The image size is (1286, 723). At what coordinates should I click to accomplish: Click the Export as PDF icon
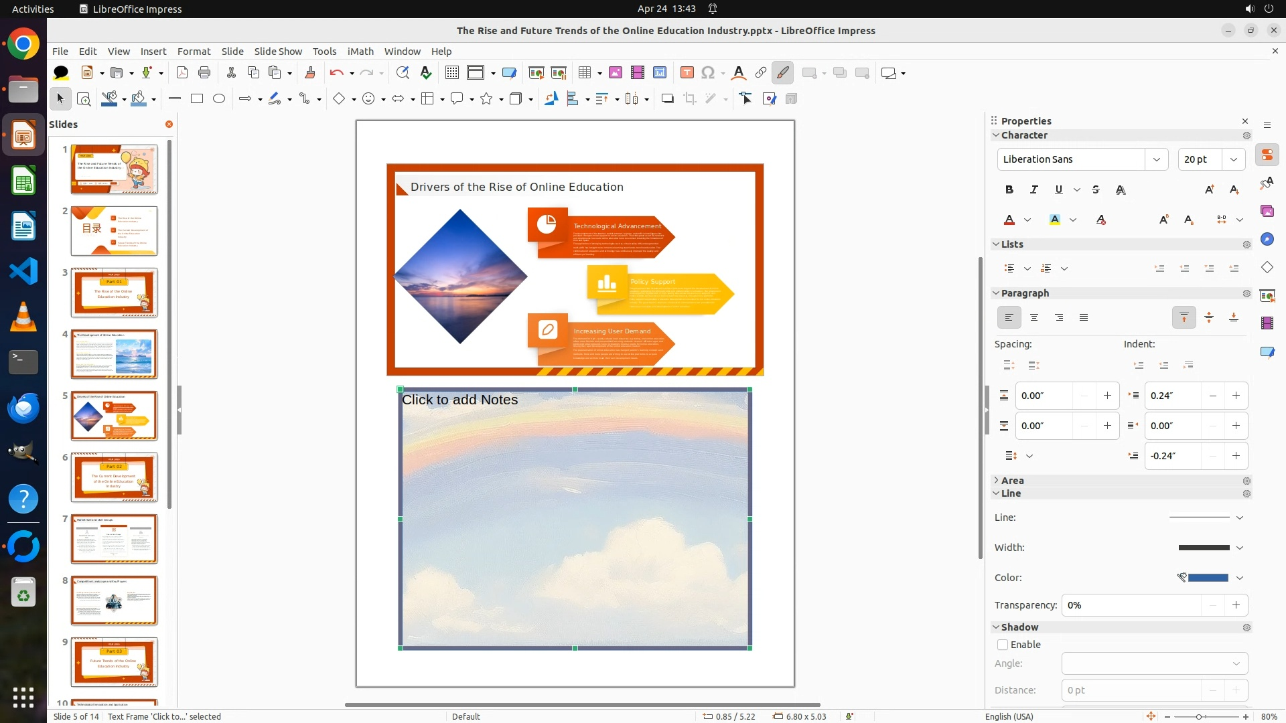(x=182, y=73)
